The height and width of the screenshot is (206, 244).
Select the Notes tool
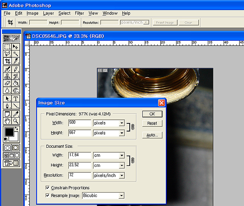(7, 114)
